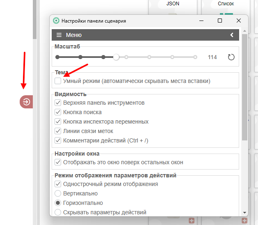
Task: Toggle Комментарии действий checkbox
Action: (58, 140)
